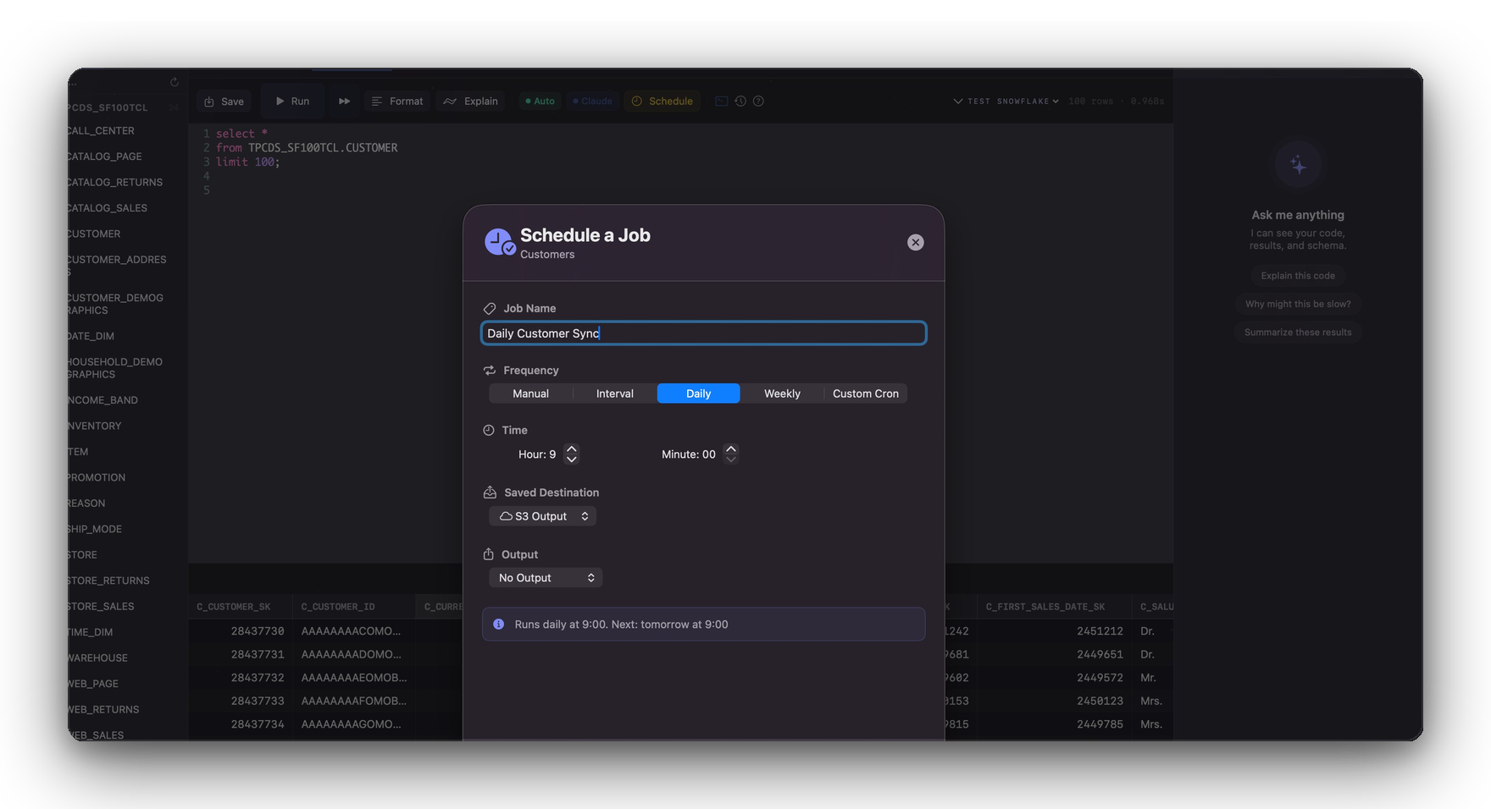Screen dimensions: 1491x809
Task: Increase the Minute value with up arrow
Action: pyautogui.click(x=731, y=449)
